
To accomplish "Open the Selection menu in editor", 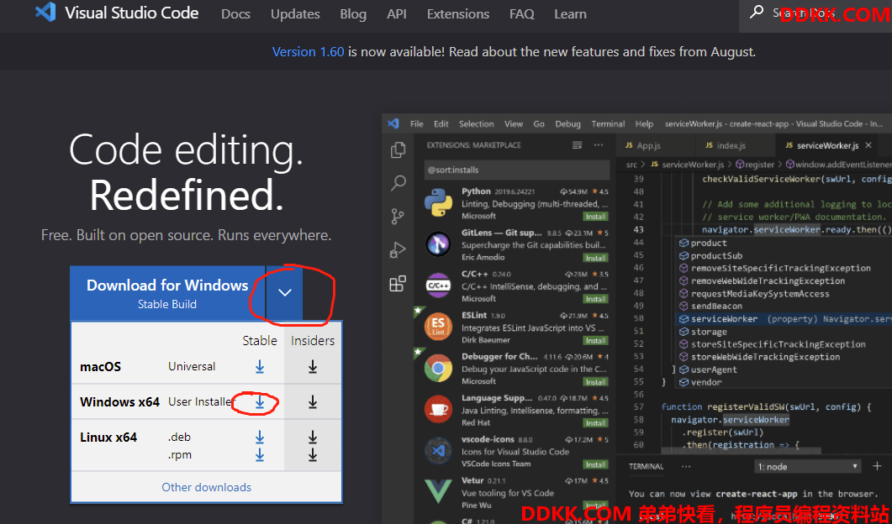I will pyautogui.click(x=476, y=124).
